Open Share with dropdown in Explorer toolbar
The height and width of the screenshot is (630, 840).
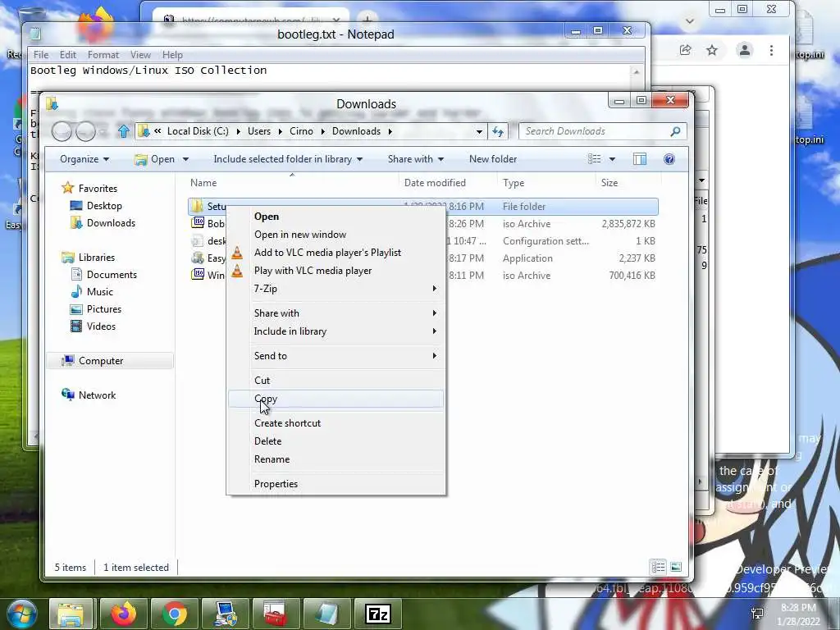pyautogui.click(x=416, y=159)
